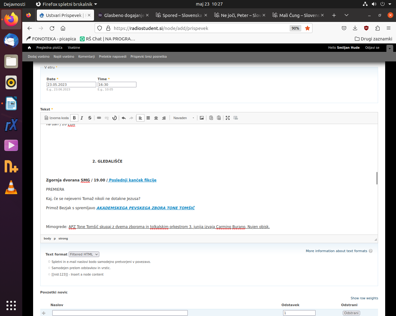396x316 pixels.
Task: Toggle bold formatting off
Action: coord(74,118)
